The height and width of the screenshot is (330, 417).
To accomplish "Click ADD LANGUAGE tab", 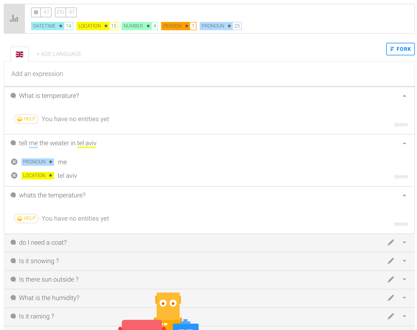I will click(59, 54).
